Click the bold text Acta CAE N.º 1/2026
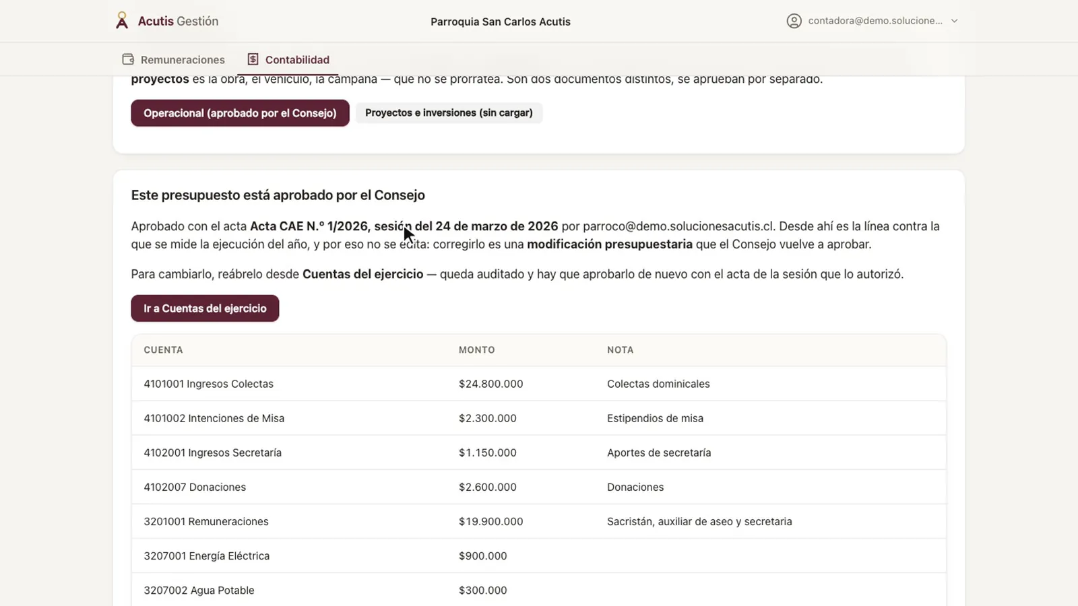Image resolution: width=1078 pixels, height=606 pixels. [309, 226]
